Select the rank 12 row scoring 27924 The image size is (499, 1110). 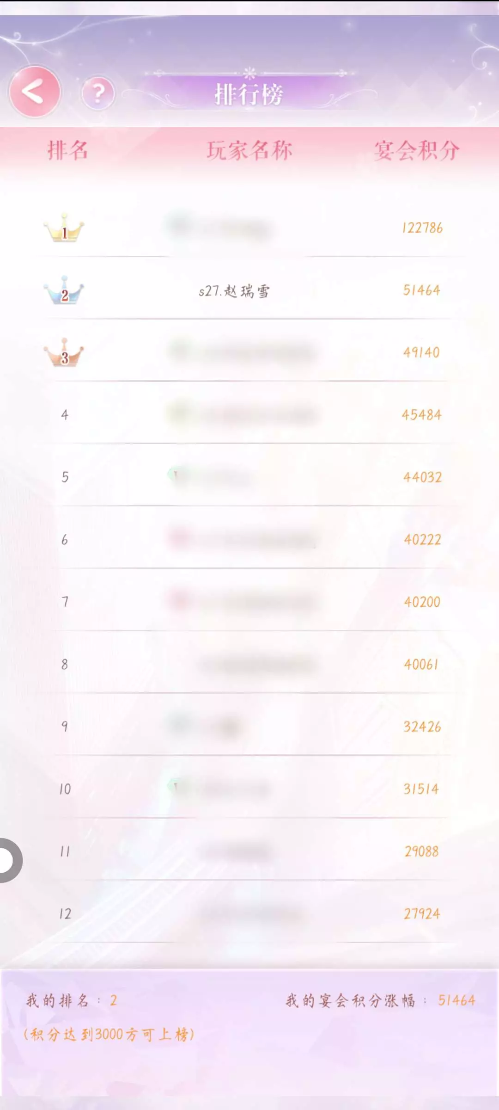coord(249,914)
